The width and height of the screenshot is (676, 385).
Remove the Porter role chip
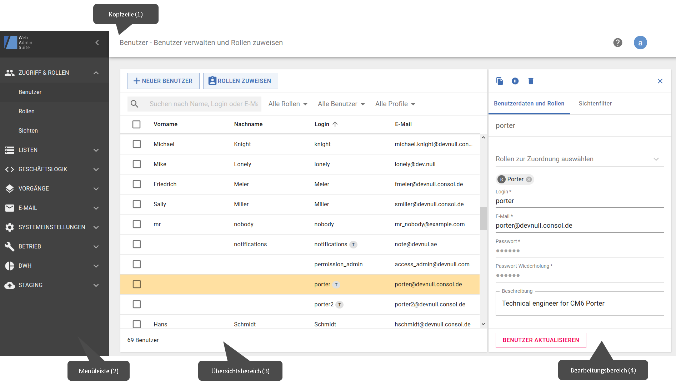point(529,179)
